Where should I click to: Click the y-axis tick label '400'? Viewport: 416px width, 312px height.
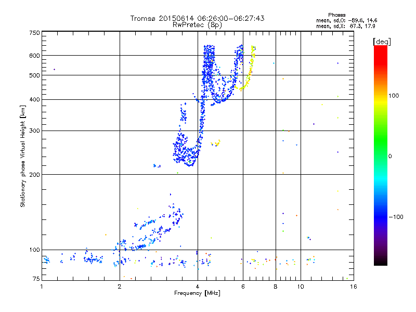(x=34, y=100)
